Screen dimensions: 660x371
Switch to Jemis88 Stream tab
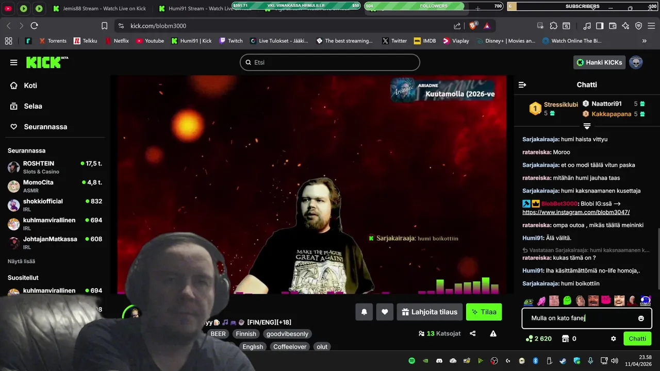coord(100,9)
